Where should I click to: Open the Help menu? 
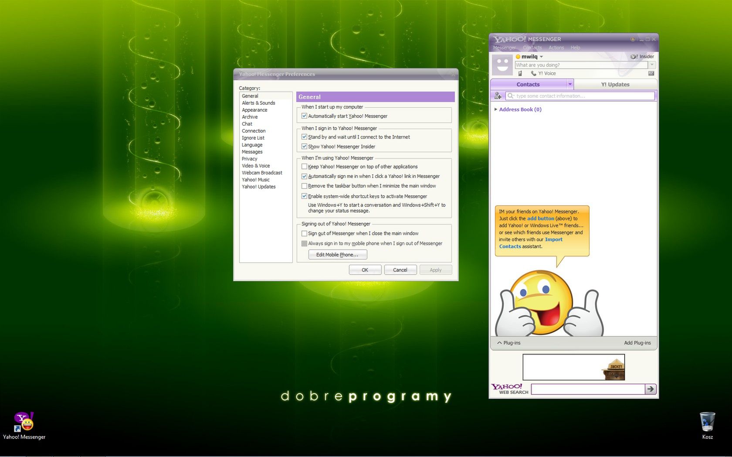pos(575,48)
